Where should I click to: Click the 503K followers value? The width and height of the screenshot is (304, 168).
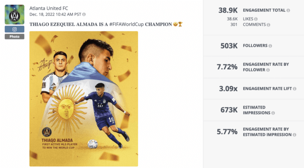point(229,46)
